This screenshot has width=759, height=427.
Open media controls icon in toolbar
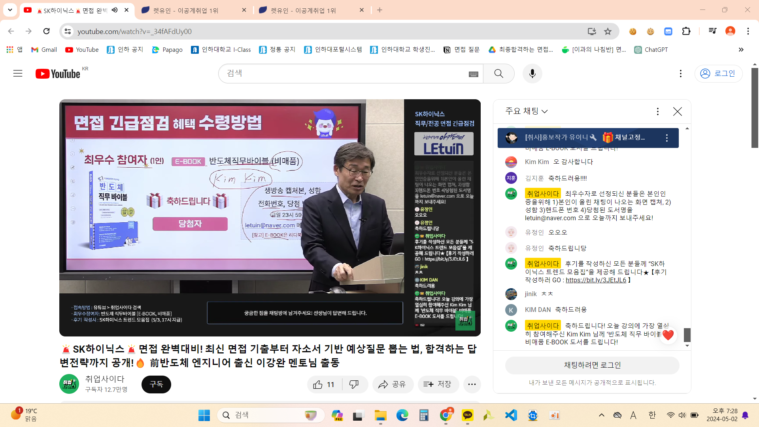coord(713,31)
